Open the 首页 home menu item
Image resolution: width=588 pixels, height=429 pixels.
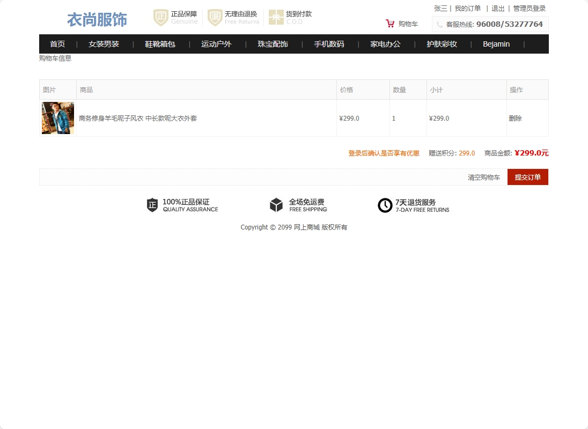point(57,44)
